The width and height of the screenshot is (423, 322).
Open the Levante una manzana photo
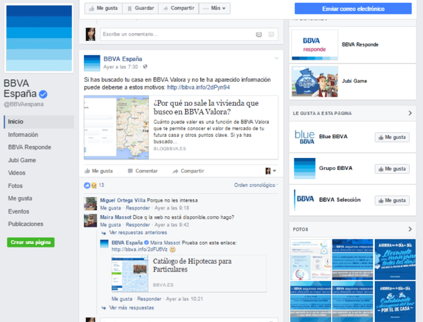[395, 259]
